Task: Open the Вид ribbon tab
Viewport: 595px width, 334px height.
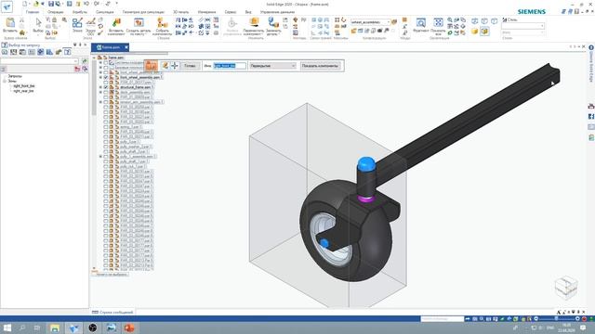Action: [x=248, y=12]
